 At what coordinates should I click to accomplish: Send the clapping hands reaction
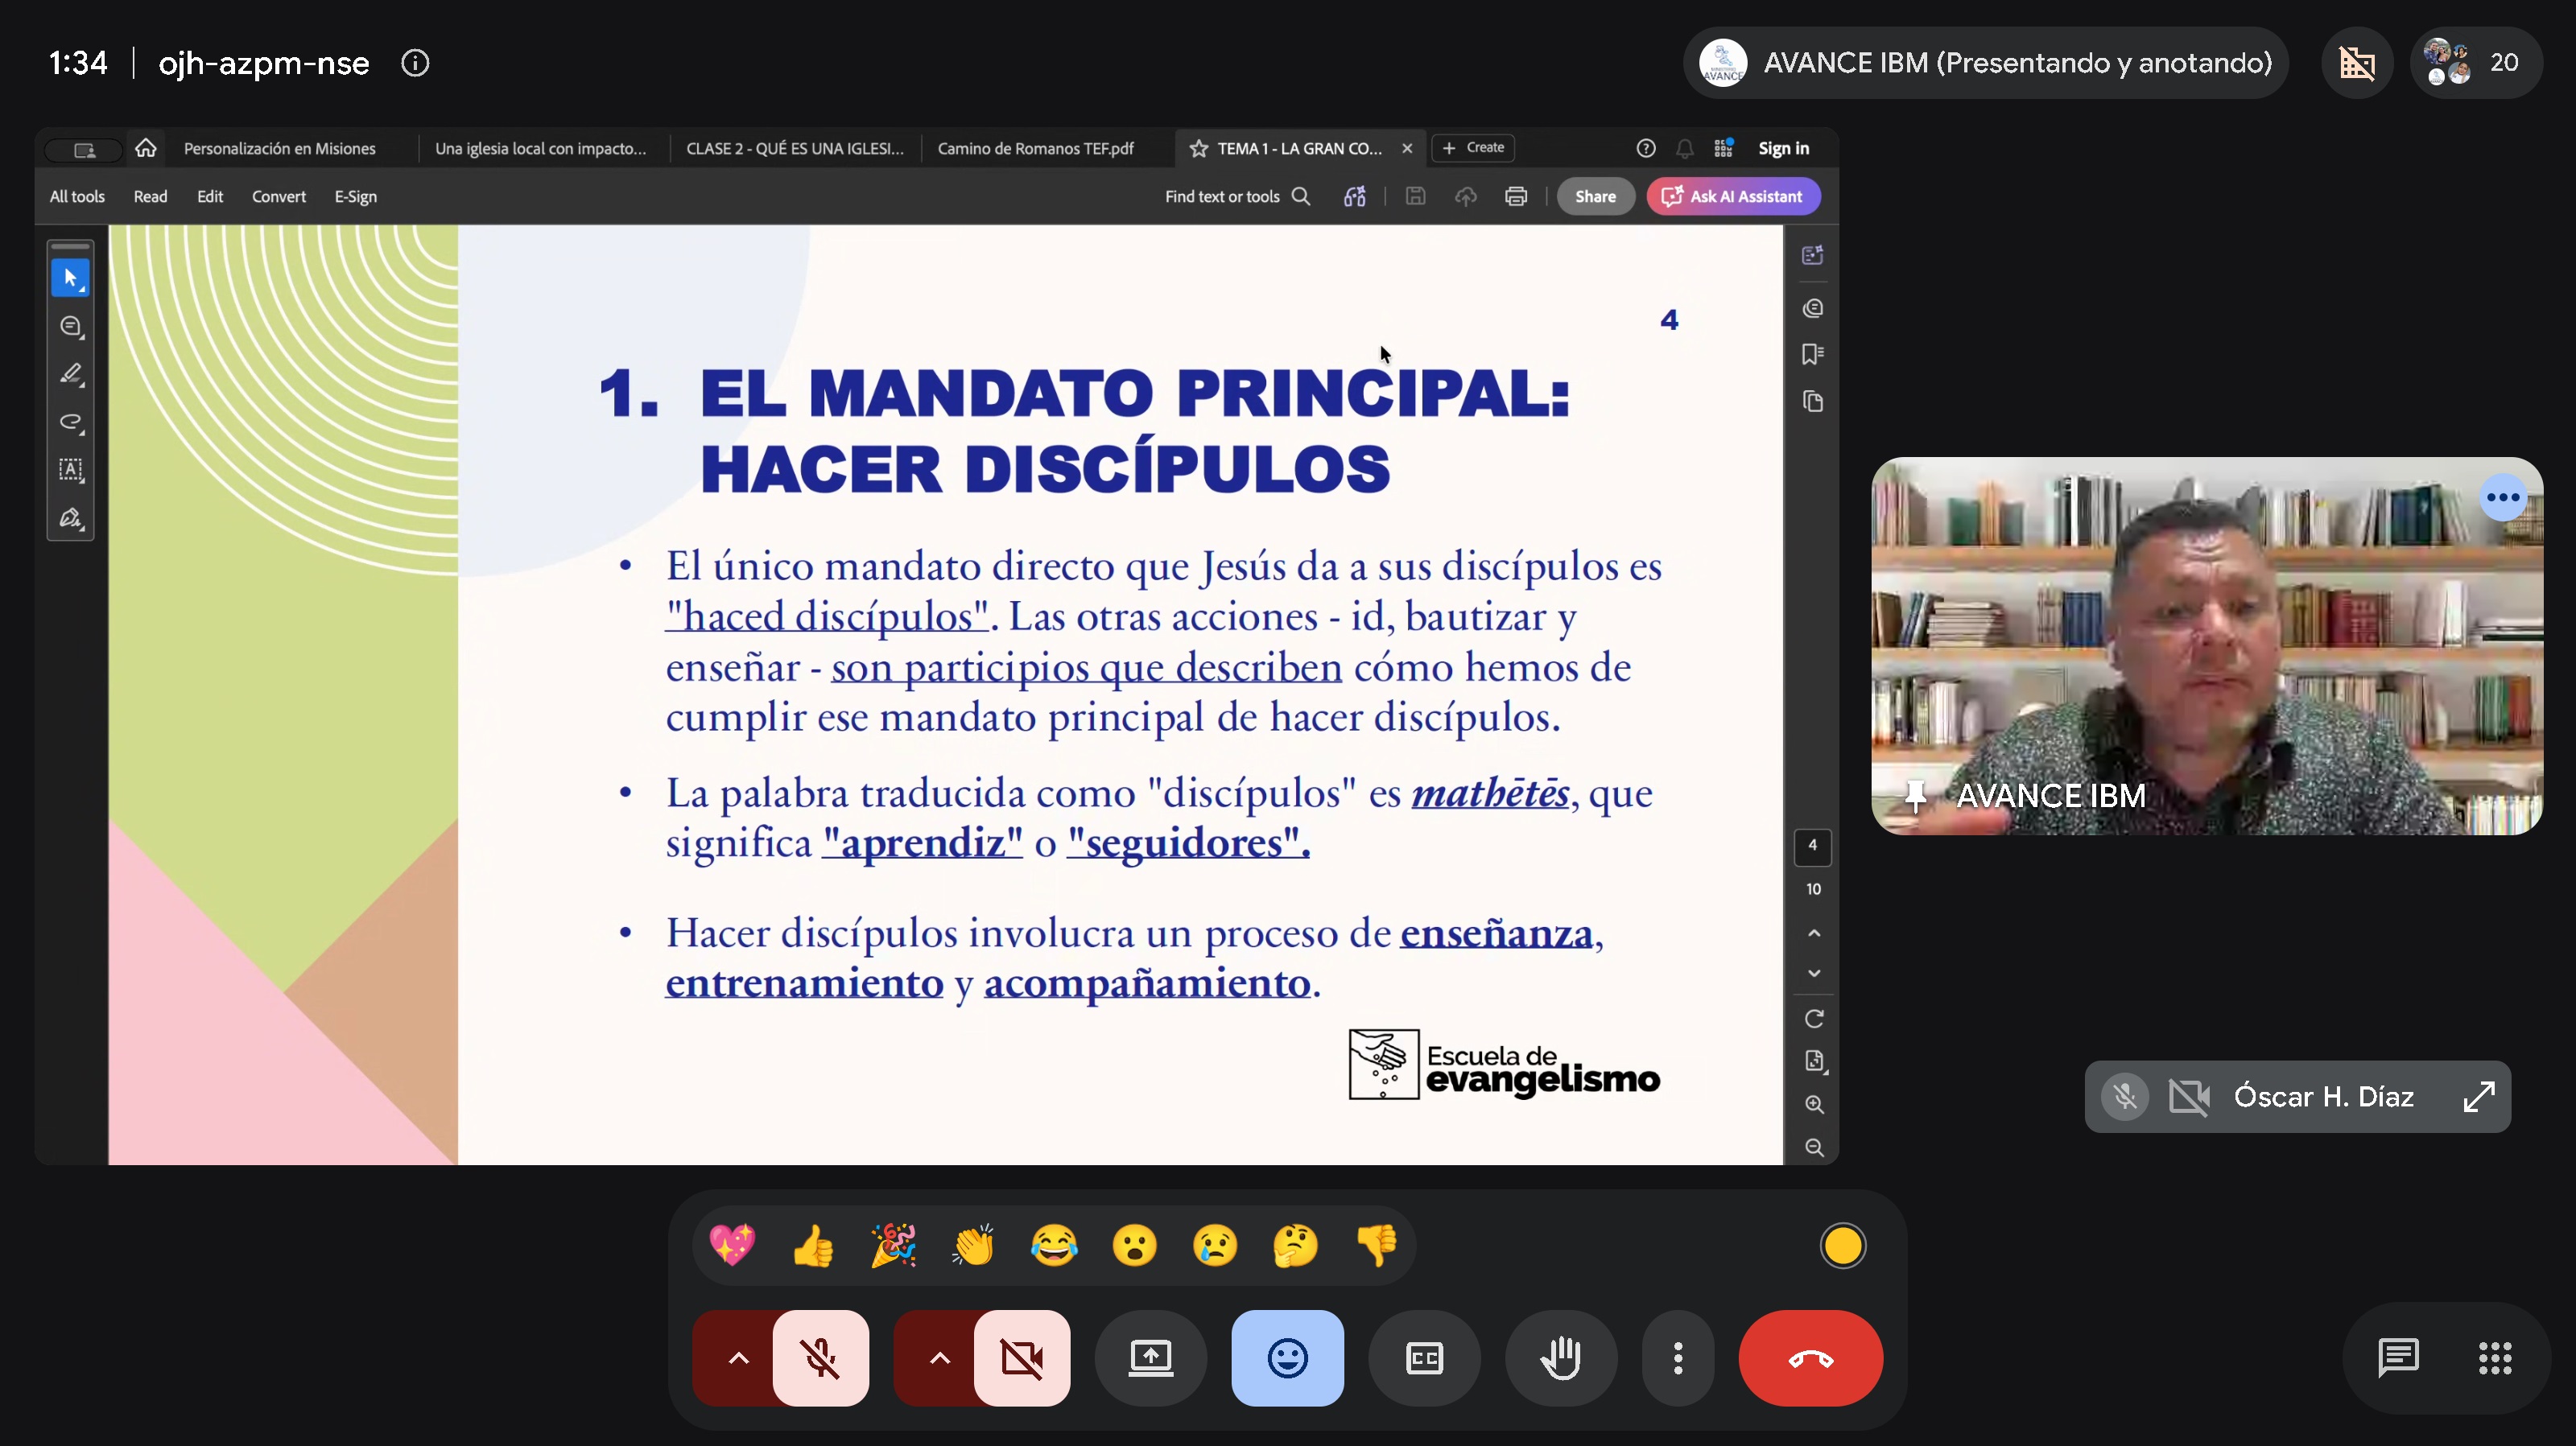tap(973, 1245)
